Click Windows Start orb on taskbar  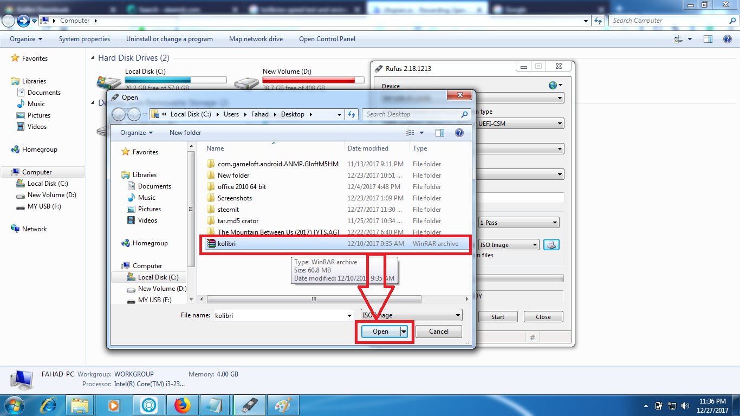(x=14, y=405)
